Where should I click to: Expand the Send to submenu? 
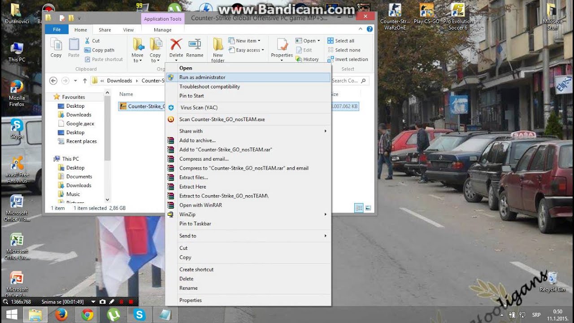point(248,236)
